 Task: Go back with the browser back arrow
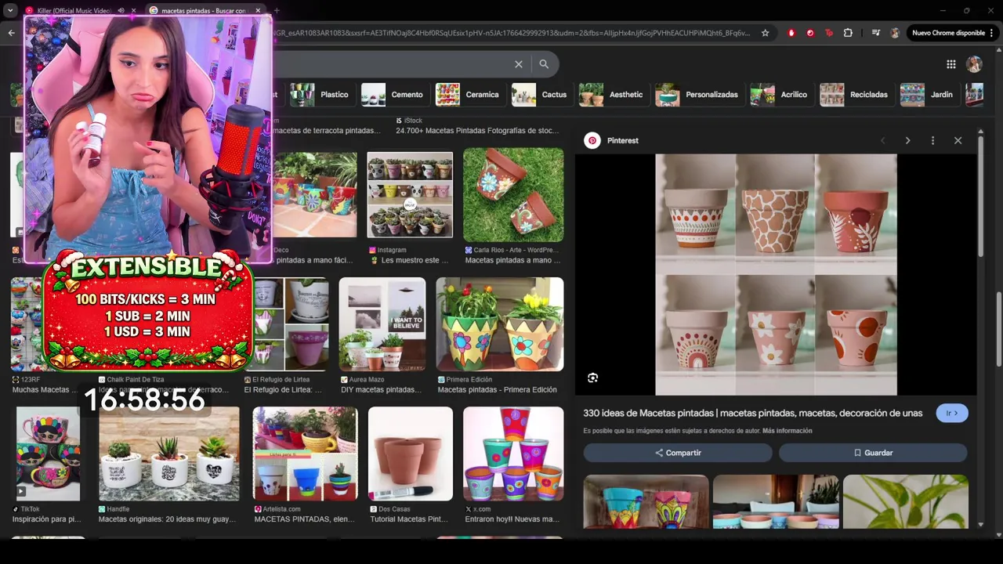[11, 33]
